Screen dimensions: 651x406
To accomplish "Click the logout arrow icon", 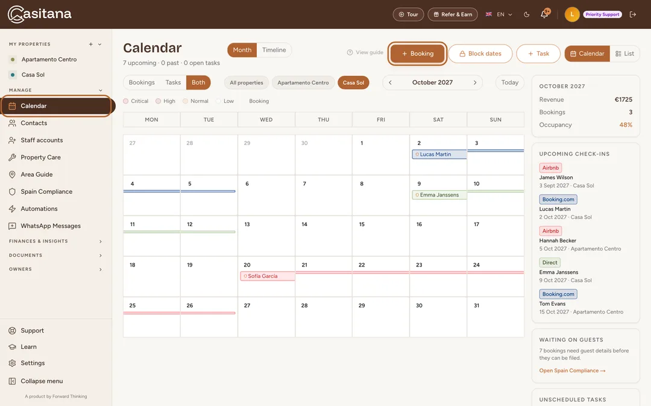I will point(633,14).
